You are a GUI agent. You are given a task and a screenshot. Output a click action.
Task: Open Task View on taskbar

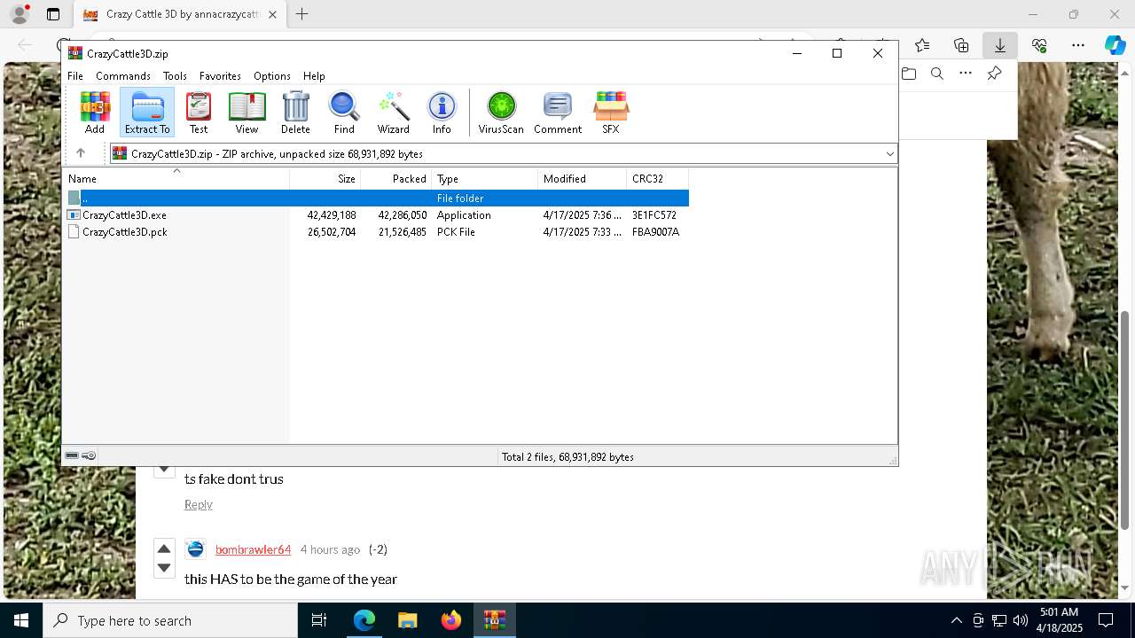319,620
